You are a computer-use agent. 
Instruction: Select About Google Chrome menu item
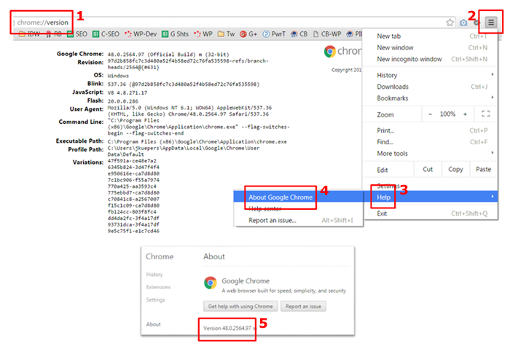(281, 197)
